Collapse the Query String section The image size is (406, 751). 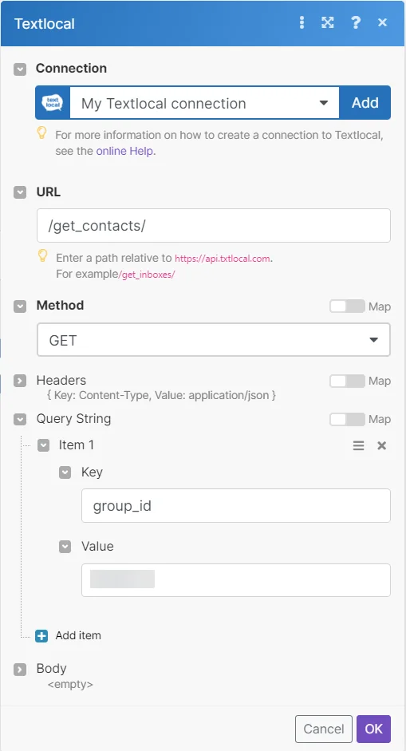point(20,420)
